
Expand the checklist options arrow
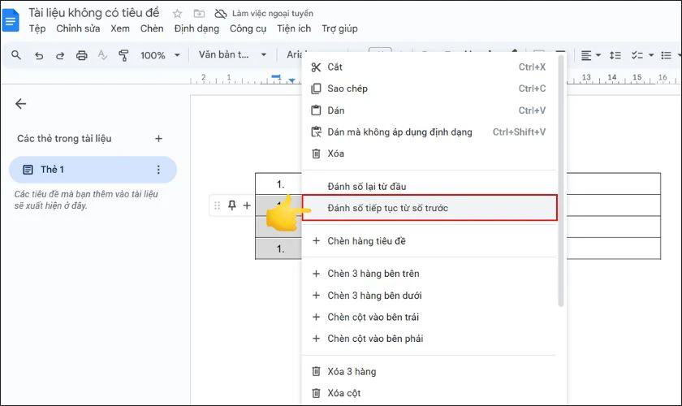click(x=651, y=55)
